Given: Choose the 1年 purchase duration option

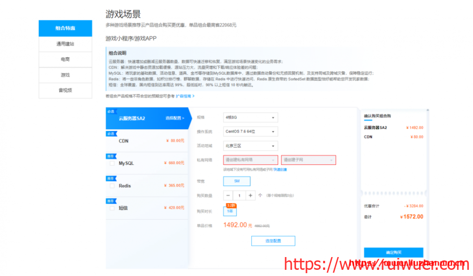Looking at the screenshot, I should (x=230, y=212).
